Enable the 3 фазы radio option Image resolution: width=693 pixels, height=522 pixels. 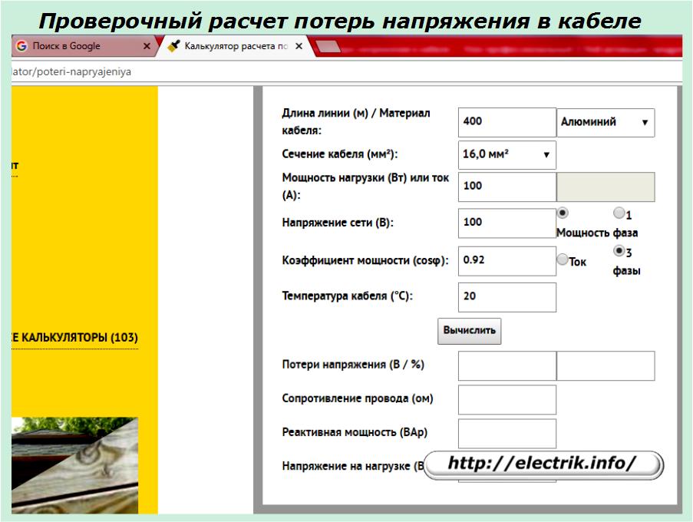619,251
